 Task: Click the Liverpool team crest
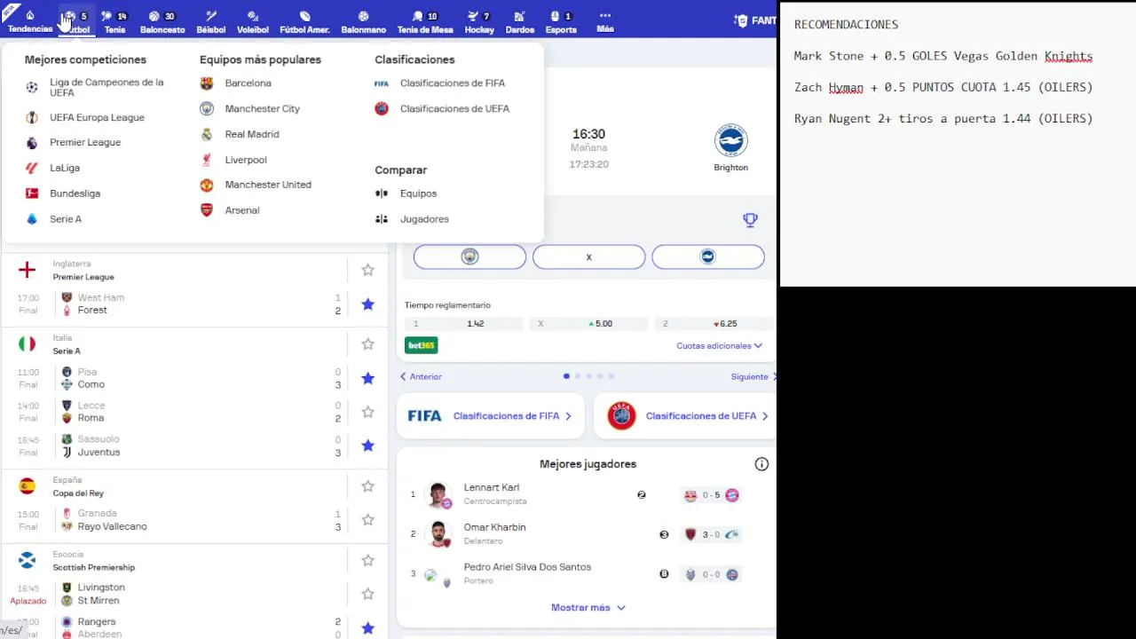[x=207, y=160]
